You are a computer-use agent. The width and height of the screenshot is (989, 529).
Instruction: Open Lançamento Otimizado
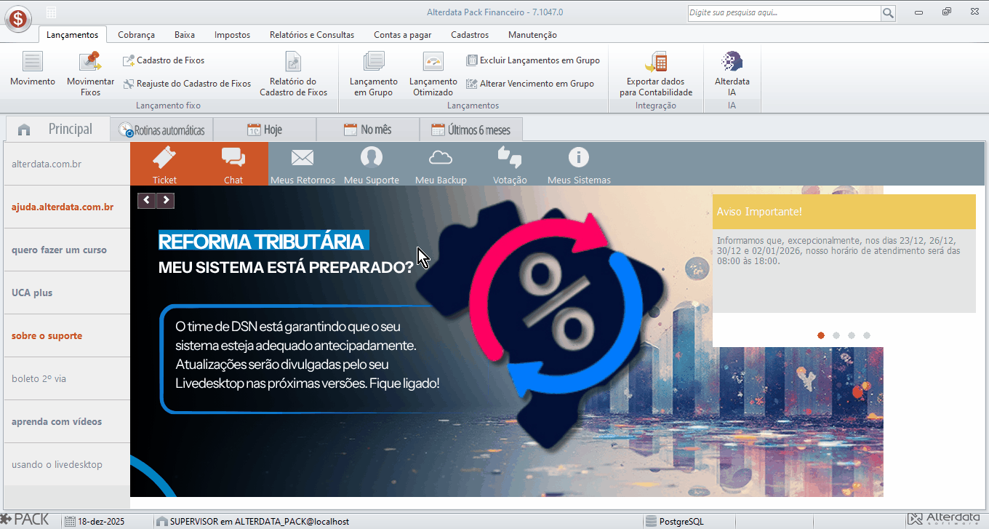(433, 73)
